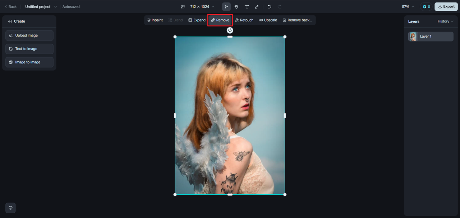Open the credits counter showing 0
Image resolution: width=460 pixels, height=218 pixels.
pos(426,7)
